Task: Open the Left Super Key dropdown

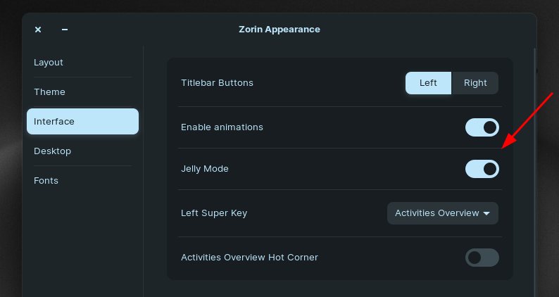Action: coord(443,213)
